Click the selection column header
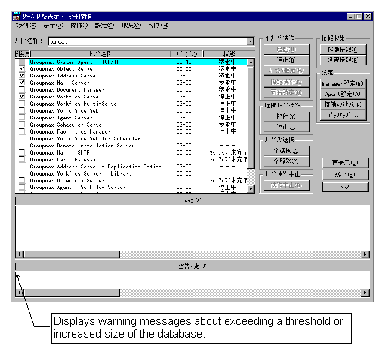Image resolution: width=381 pixels, height=349 pixels. 22,54
